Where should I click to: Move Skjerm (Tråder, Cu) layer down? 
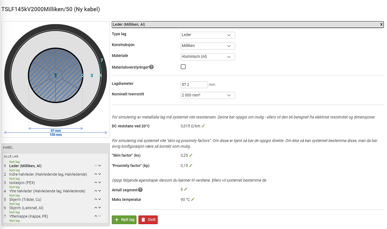point(100,199)
